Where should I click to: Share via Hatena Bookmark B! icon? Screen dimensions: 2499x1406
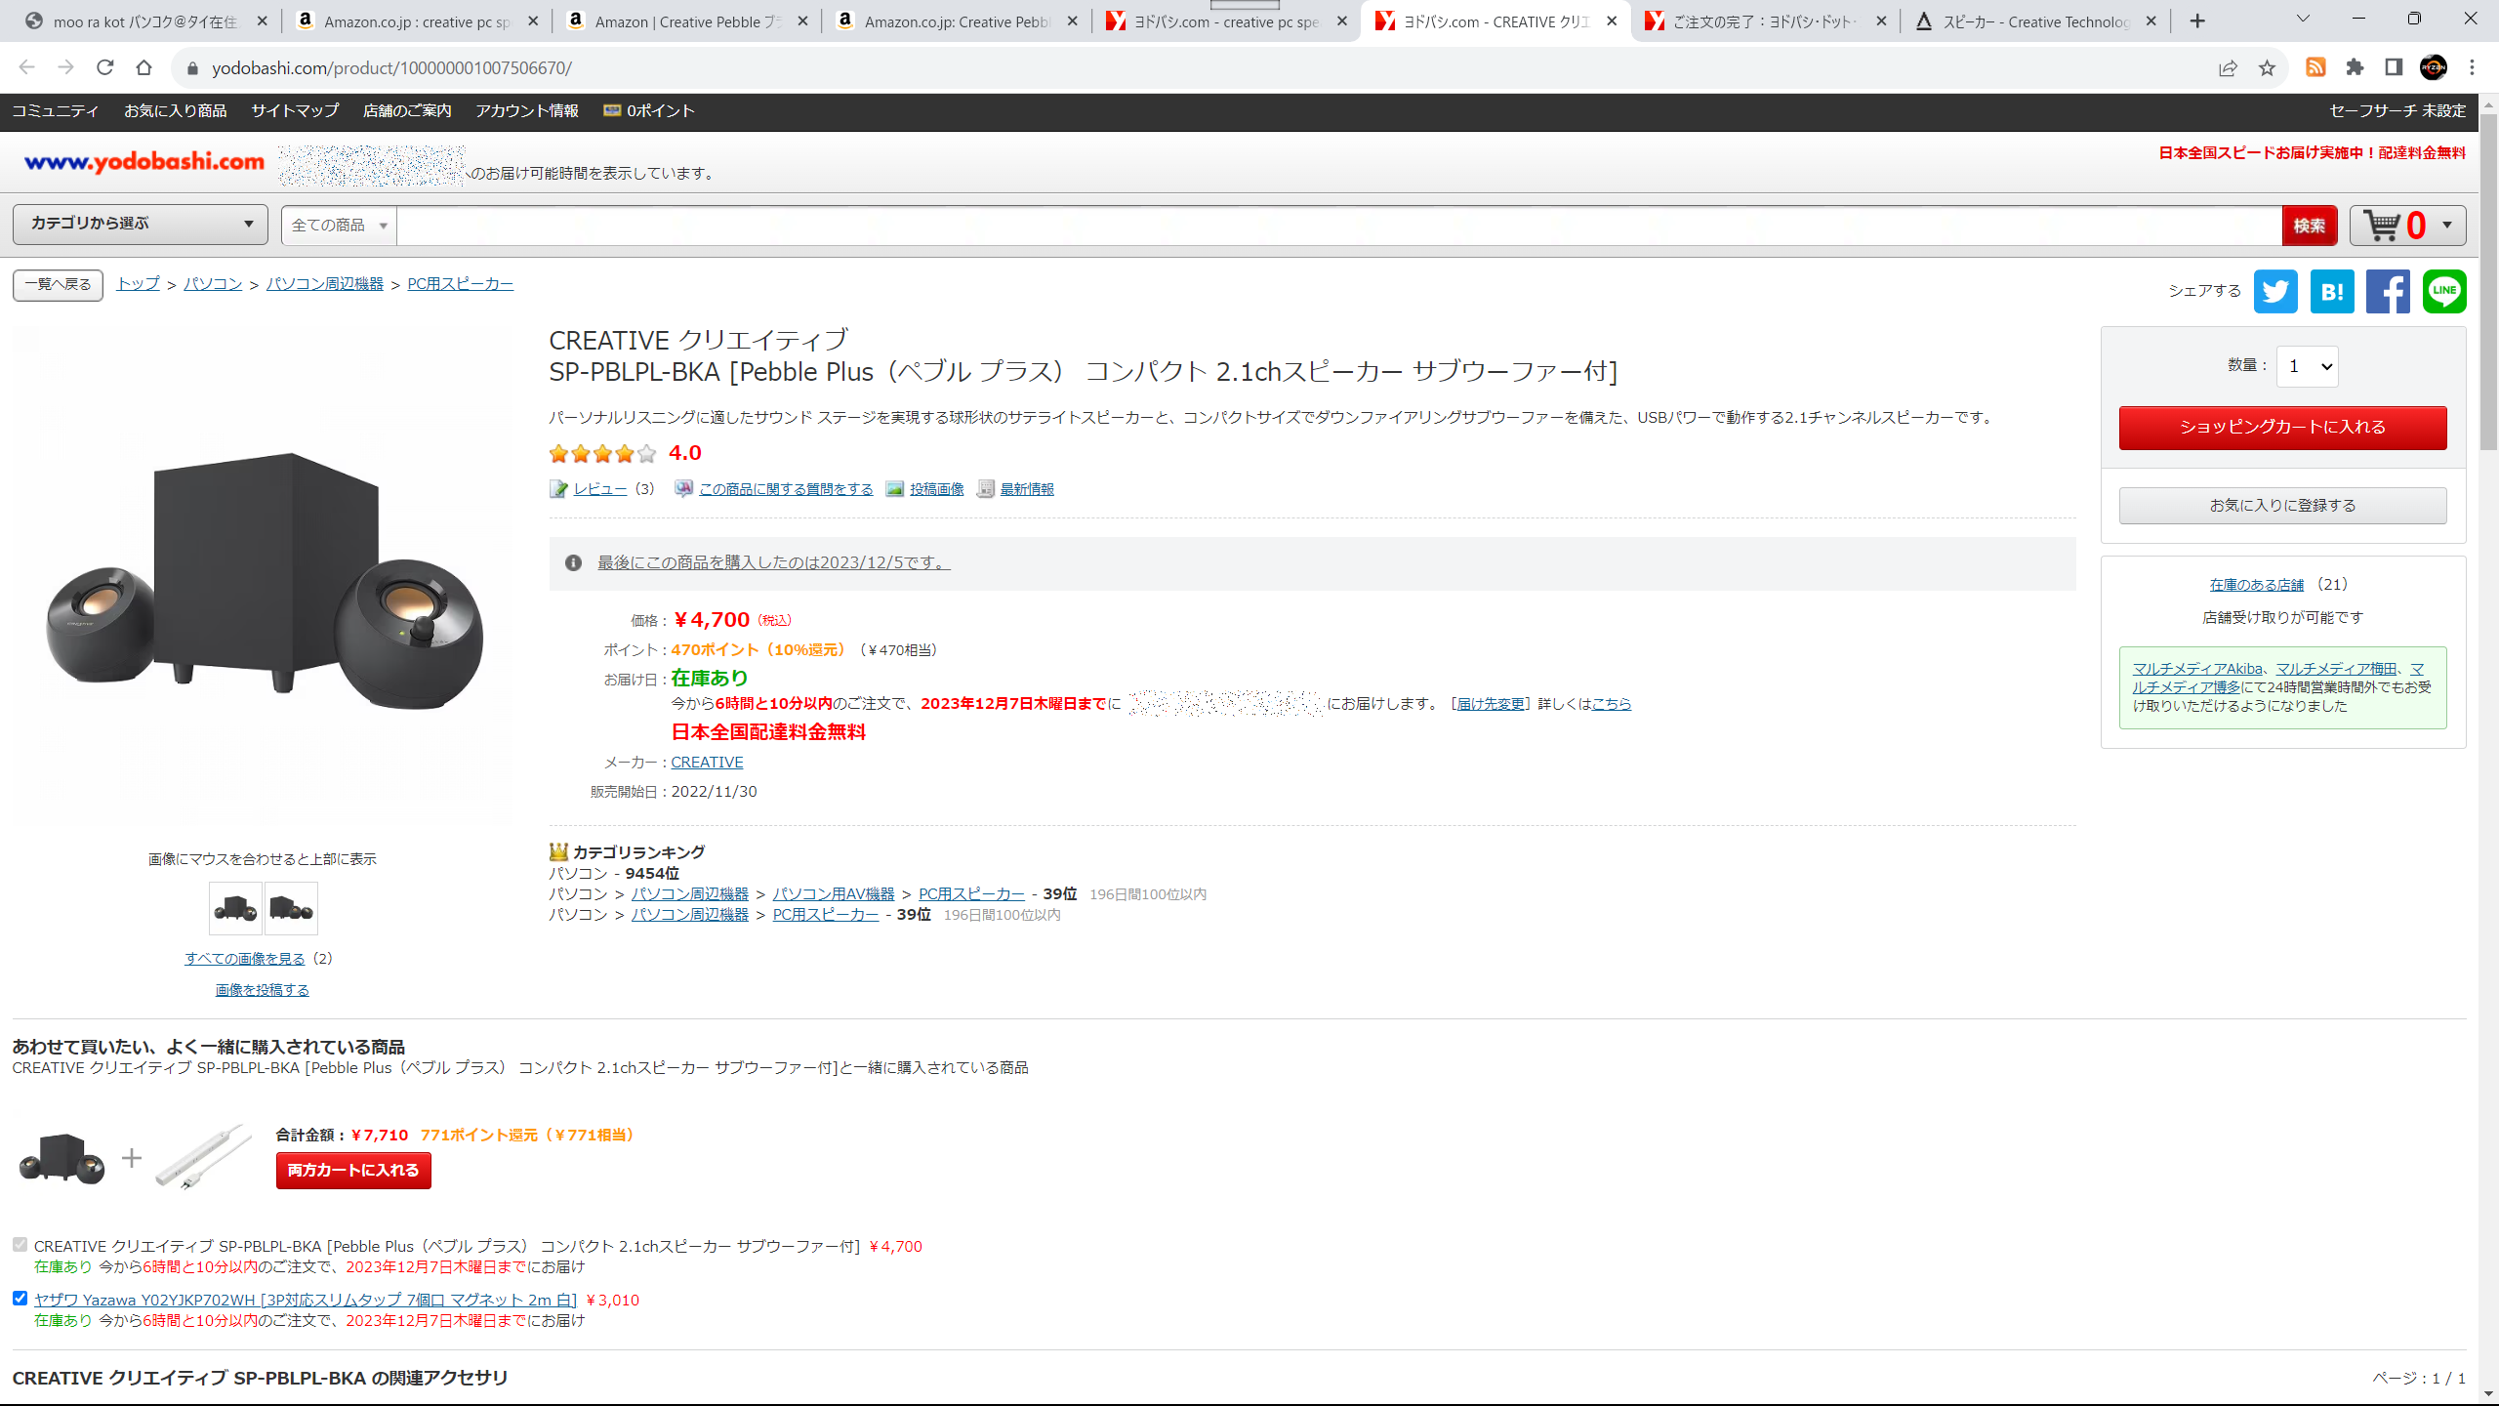click(2332, 291)
